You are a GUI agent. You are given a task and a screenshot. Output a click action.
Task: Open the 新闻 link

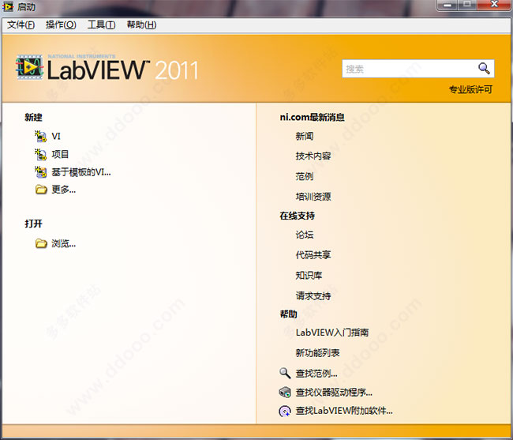[305, 136]
